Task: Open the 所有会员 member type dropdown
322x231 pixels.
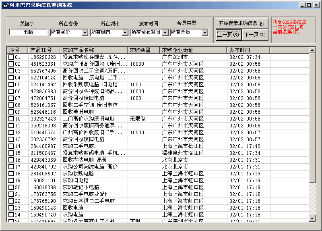Action: click(x=205, y=33)
